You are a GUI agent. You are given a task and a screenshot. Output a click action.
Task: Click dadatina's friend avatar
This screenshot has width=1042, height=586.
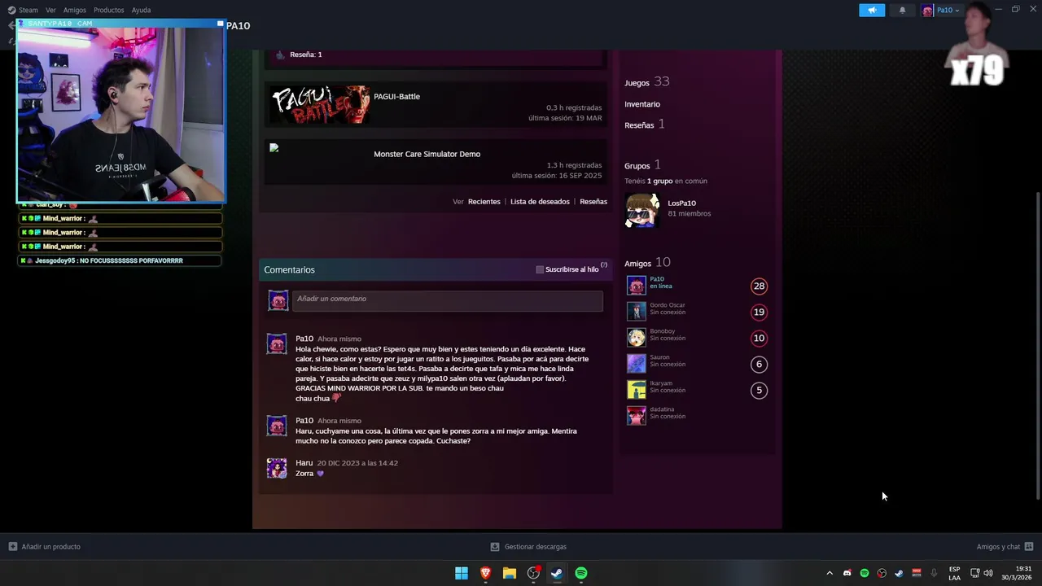(x=637, y=416)
